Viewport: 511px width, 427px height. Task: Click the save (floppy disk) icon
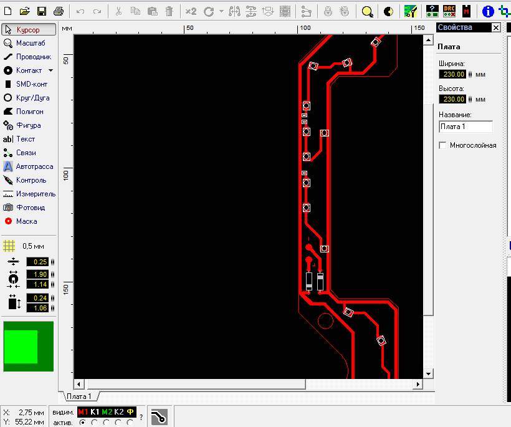(42, 11)
